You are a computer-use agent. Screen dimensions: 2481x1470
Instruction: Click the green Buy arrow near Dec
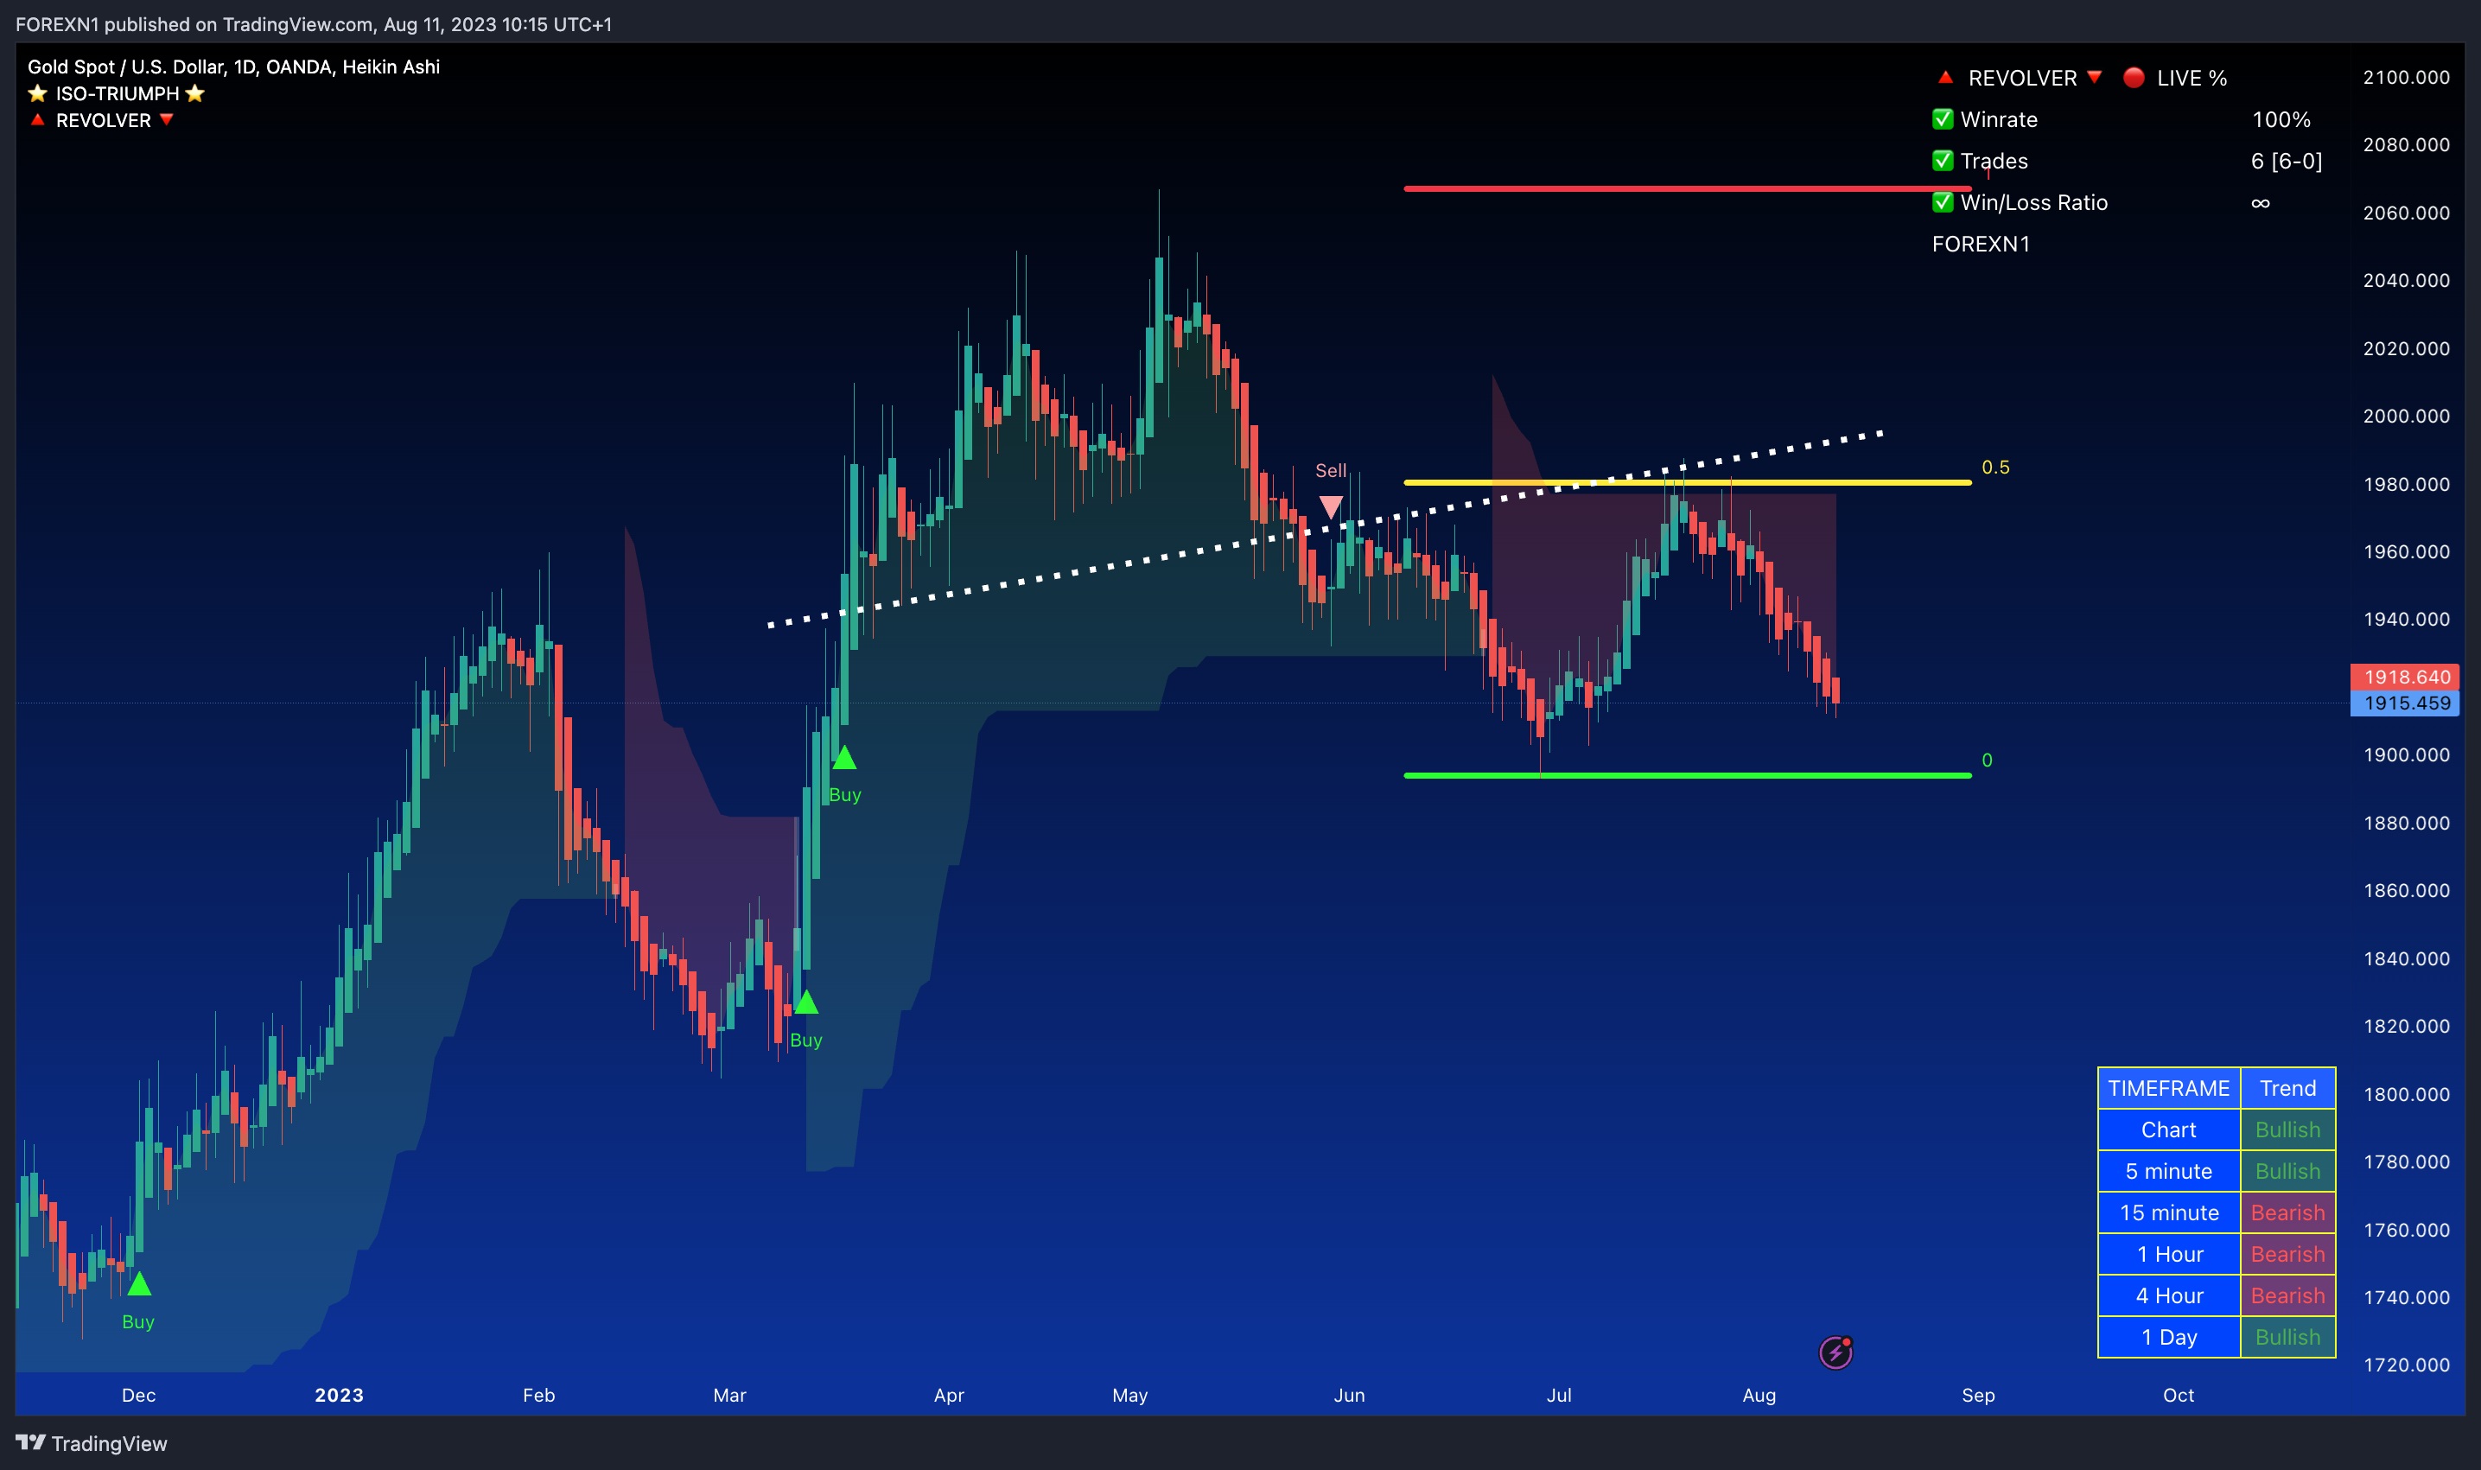(x=138, y=1284)
